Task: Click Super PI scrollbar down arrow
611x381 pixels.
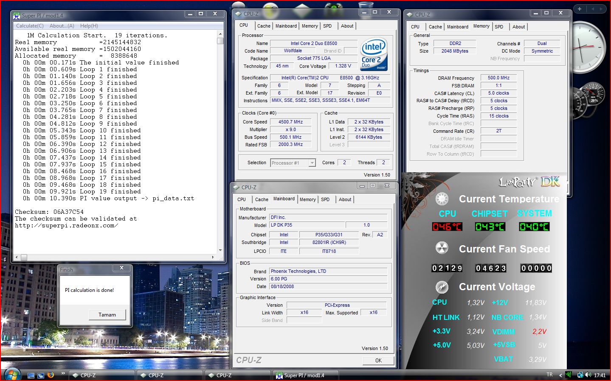Action: pos(220,250)
